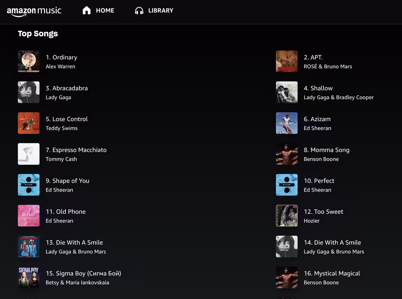Open artist ROSÉ & Bruno Mars
Image resolution: width=402 pixels, height=299 pixels.
click(328, 66)
